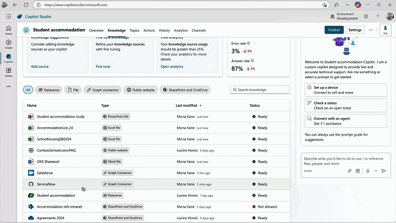This screenshot has height=223, width=396.
Task: Filter knowledge by Dataverse
Action: [48, 90]
